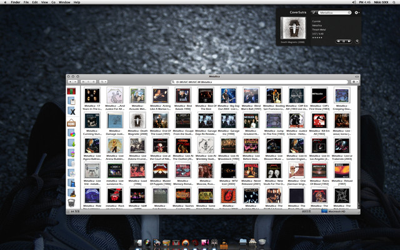Viewport: 400px width, 250px height.
Task: Open the Finder menu in menu bar
Action: 16,2
